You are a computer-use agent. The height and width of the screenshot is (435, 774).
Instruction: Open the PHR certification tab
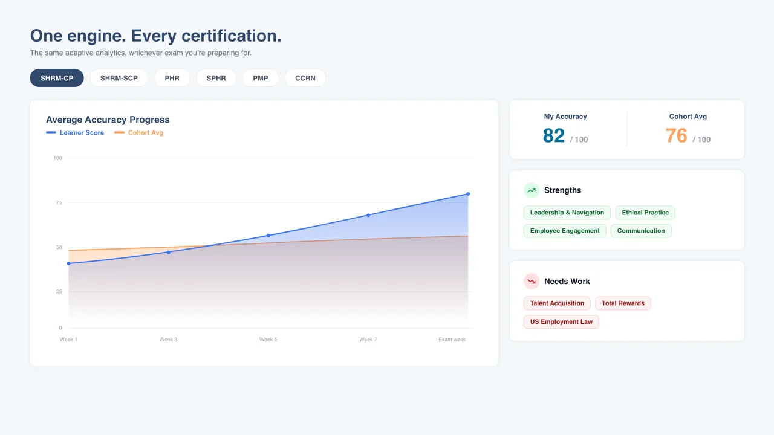172,78
